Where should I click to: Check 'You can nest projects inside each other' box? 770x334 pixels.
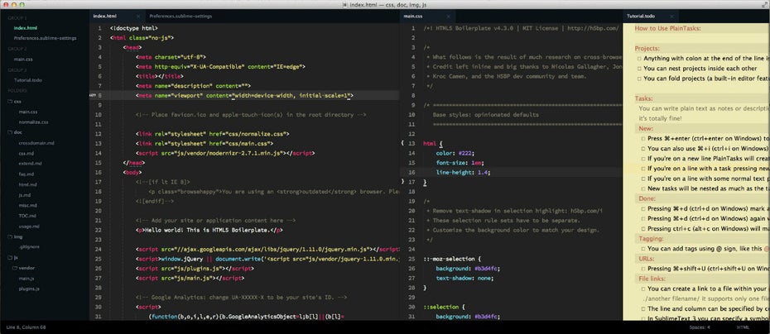(x=639, y=69)
